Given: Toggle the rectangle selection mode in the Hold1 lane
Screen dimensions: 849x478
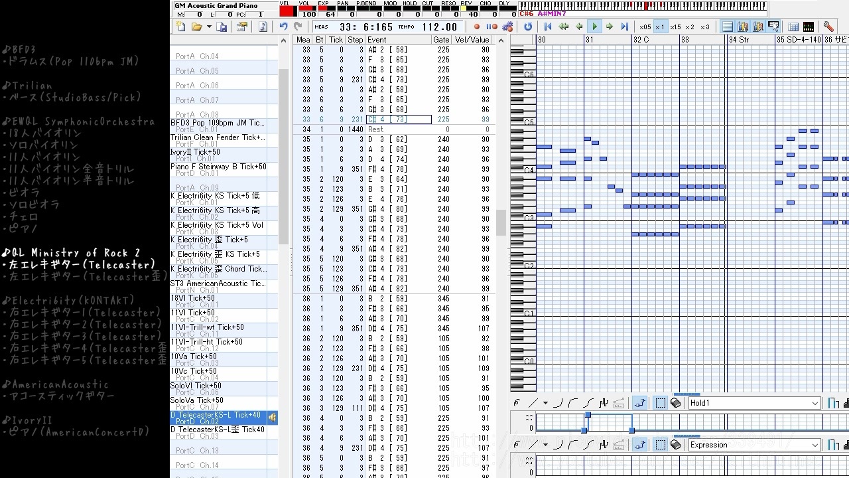Looking at the screenshot, I should pos(660,403).
